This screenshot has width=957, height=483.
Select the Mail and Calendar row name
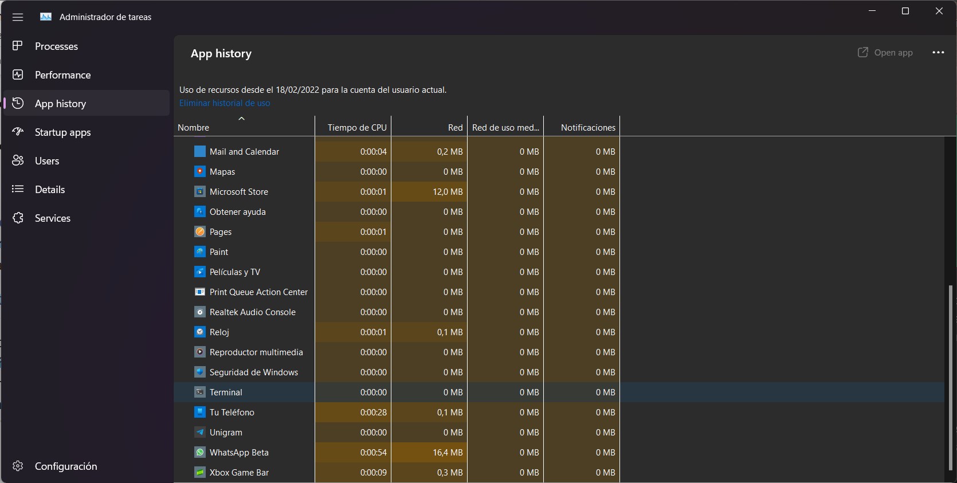(244, 152)
